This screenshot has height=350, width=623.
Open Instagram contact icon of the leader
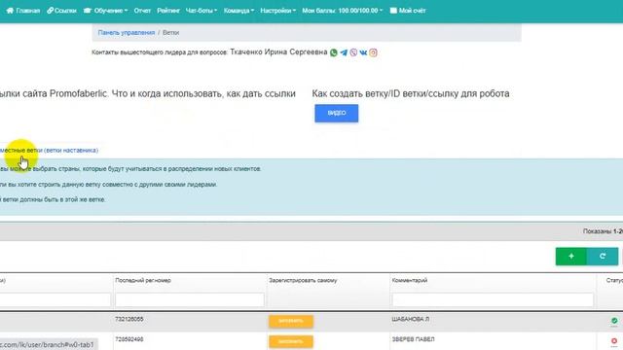[x=373, y=52]
